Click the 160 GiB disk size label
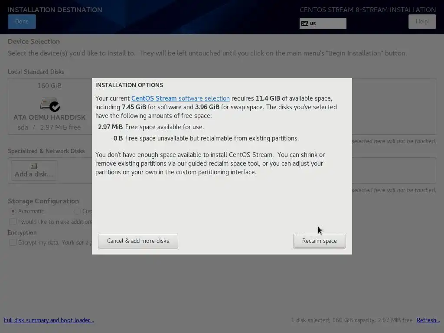 tap(49, 85)
